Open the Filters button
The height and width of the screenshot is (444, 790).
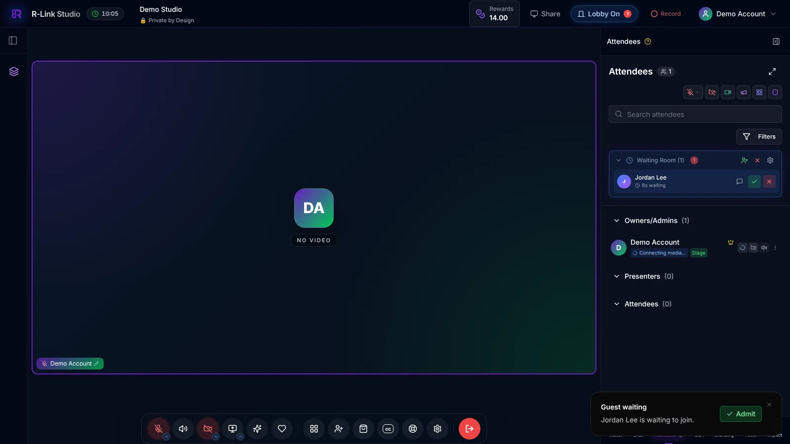tap(759, 137)
